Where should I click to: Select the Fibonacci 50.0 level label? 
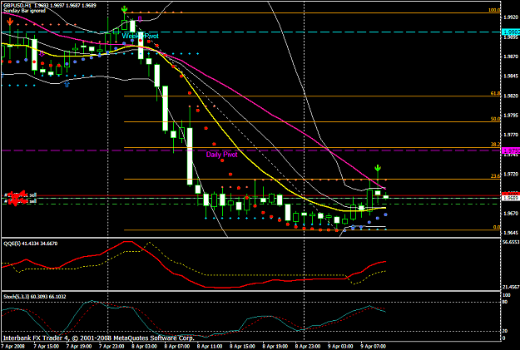click(x=495, y=119)
